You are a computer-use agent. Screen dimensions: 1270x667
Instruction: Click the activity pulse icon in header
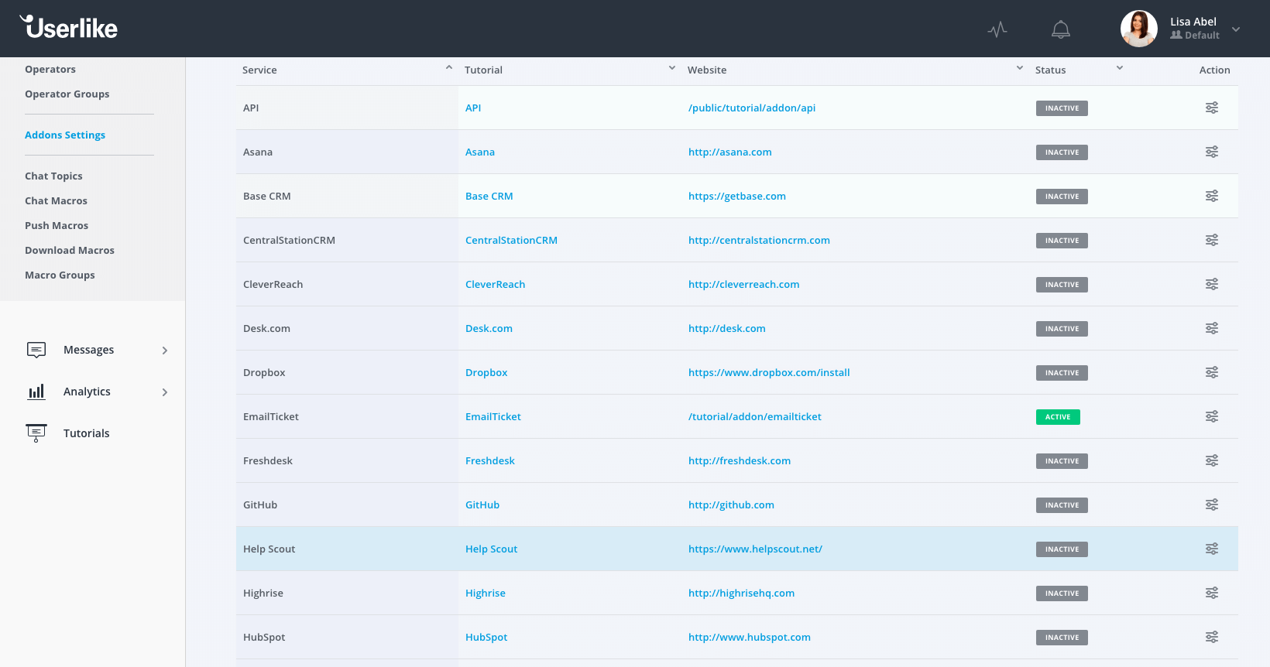point(997,29)
